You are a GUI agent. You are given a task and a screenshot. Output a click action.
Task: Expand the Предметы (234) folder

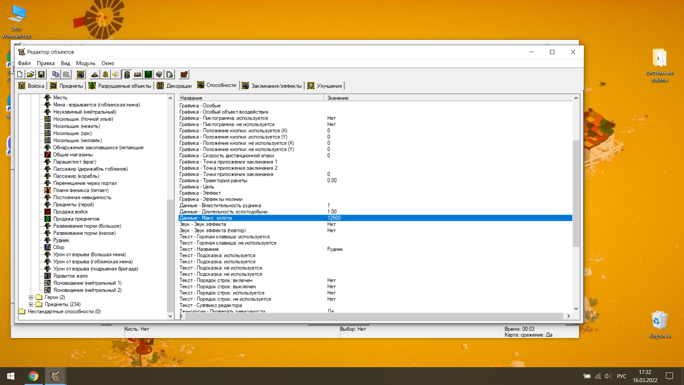click(x=31, y=304)
